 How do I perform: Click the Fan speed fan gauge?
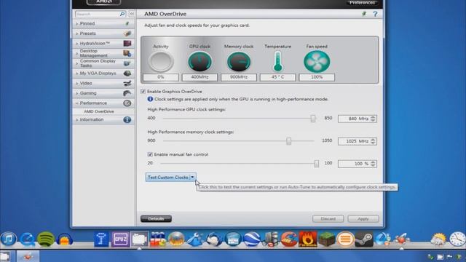pos(317,61)
